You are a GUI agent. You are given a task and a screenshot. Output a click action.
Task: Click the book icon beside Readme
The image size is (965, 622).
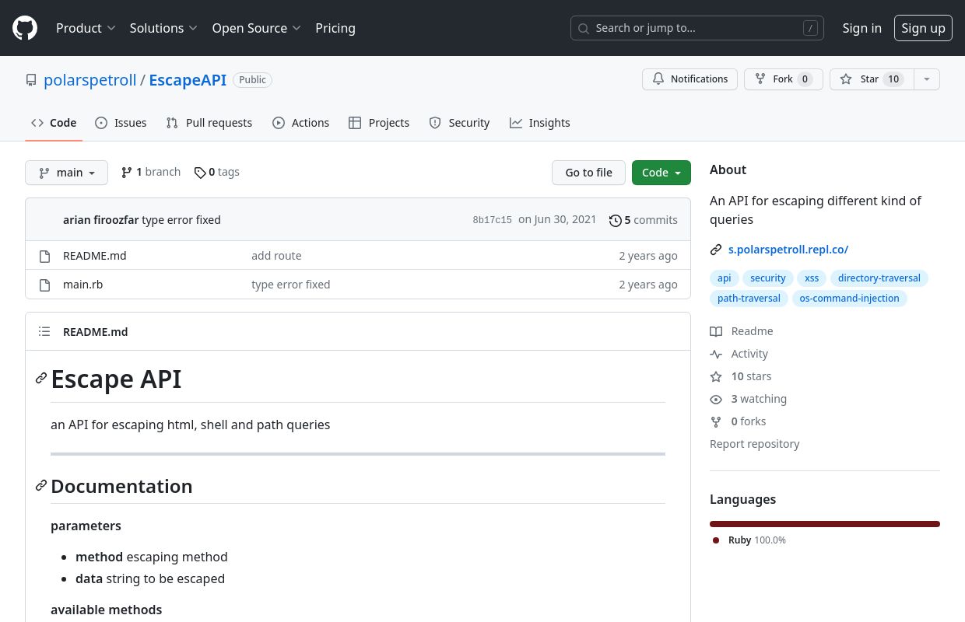[x=716, y=331]
